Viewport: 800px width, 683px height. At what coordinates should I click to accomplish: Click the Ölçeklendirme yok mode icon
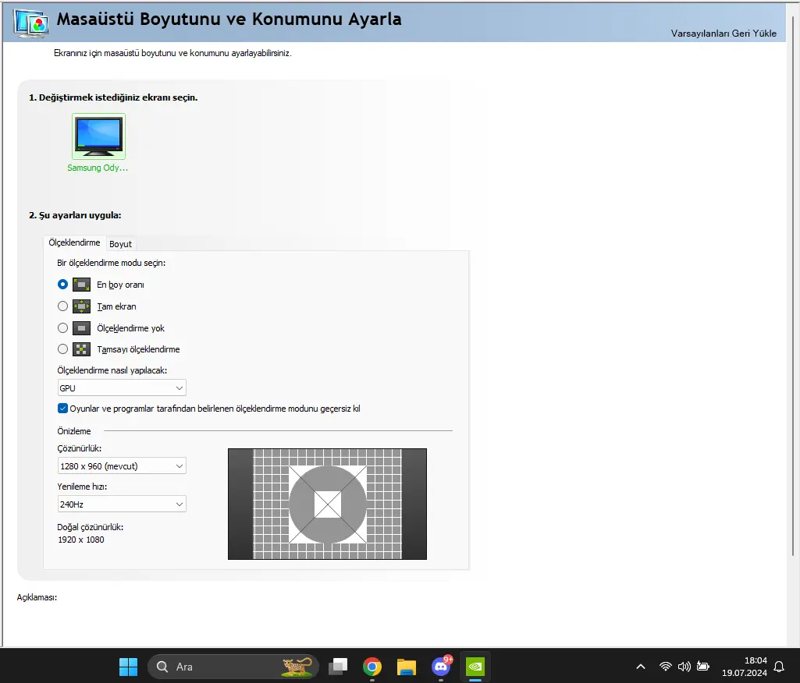point(82,328)
